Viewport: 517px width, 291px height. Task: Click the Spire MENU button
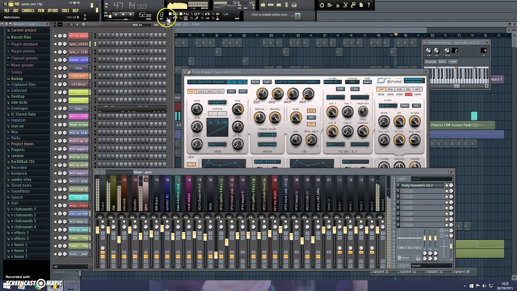pos(255,82)
